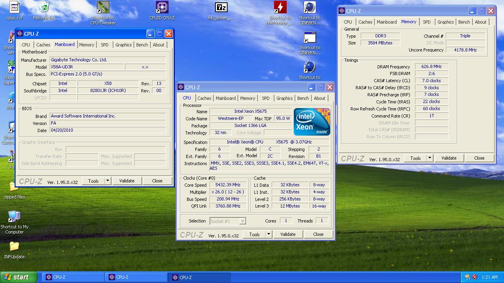Image resolution: width=504 pixels, height=283 pixels.
Task: Open Memory tab in CPU window
Action: pyautogui.click(x=248, y=98)
